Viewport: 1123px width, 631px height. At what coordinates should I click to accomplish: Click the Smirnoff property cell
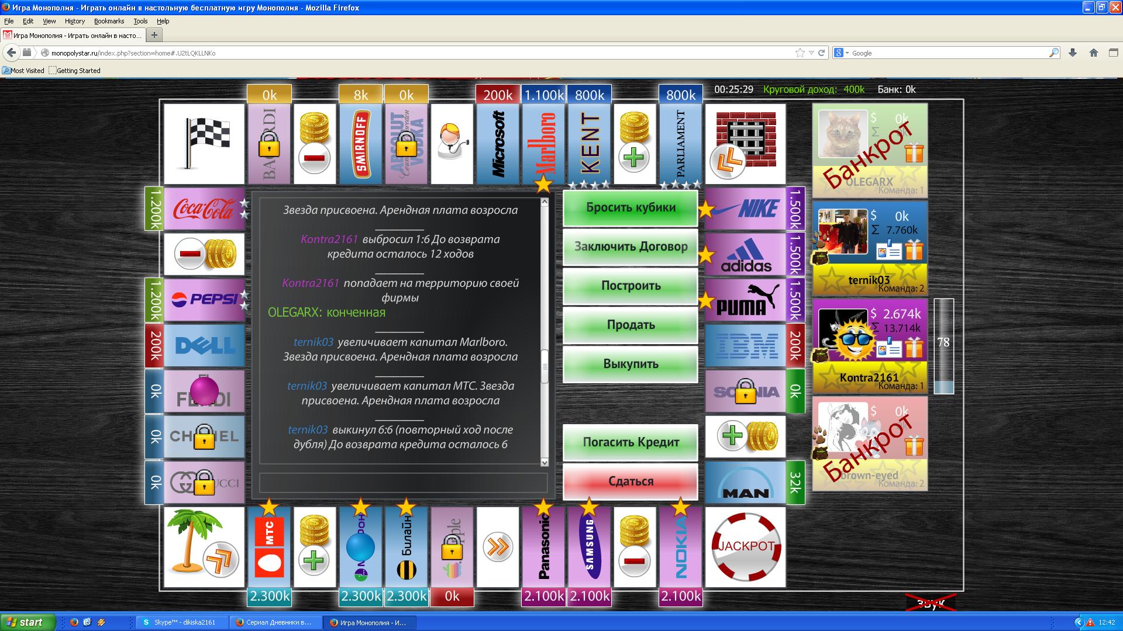tap(361, 144)
